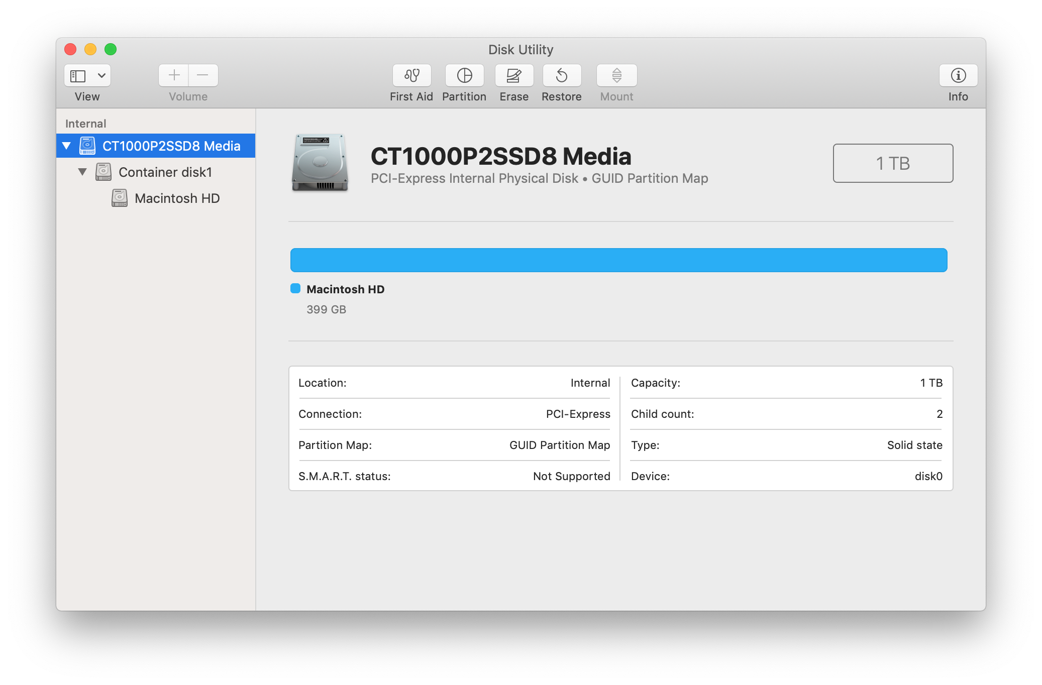Click the 1 TB capacity button
1042x685 pixels.
click(893, 163)
